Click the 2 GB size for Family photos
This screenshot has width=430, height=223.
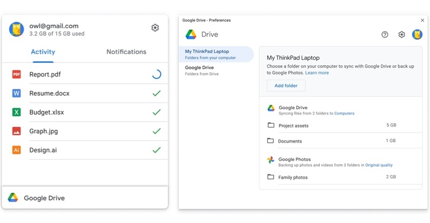pos(391,177)
